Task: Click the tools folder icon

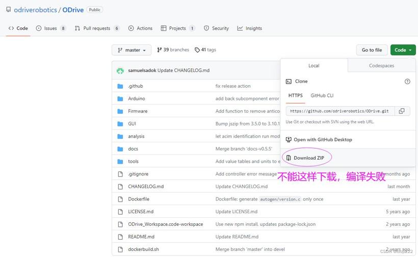Action: point(120,161)
